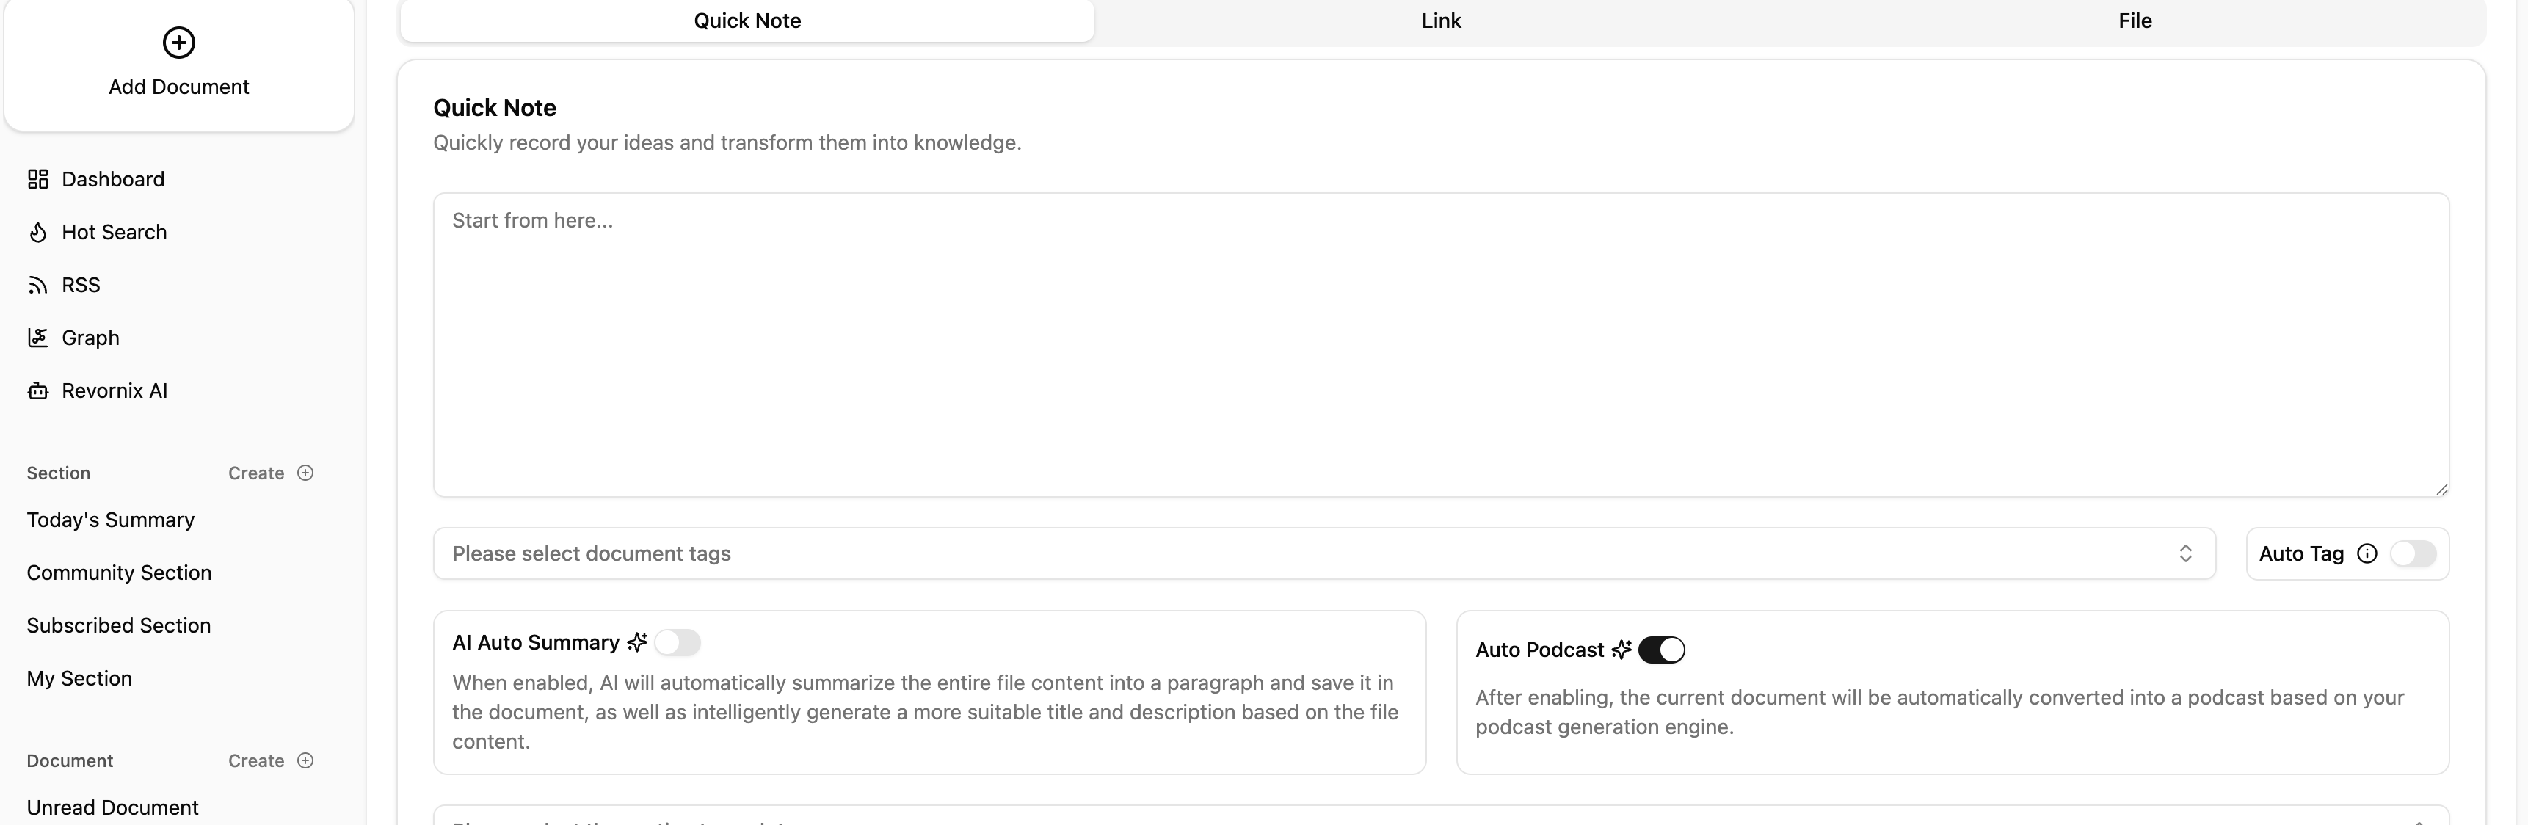Click the Add Document plus icon
The width and height of the screenshot is (2528, 825).
[178, 42]
